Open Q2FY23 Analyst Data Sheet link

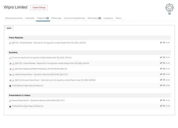tap(55, 80)
